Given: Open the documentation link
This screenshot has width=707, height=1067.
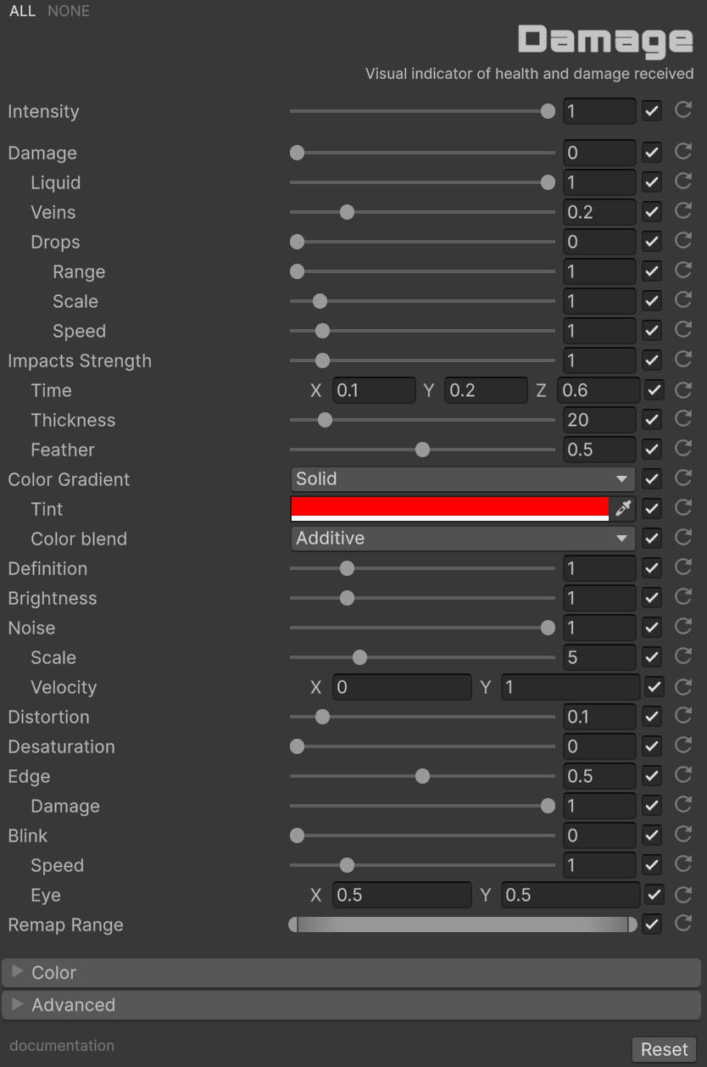Looking at the screenshot, I should (x=62, y=1046).
